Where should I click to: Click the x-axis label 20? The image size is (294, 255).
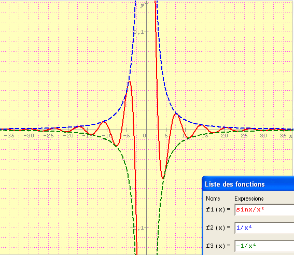point(225,135)
